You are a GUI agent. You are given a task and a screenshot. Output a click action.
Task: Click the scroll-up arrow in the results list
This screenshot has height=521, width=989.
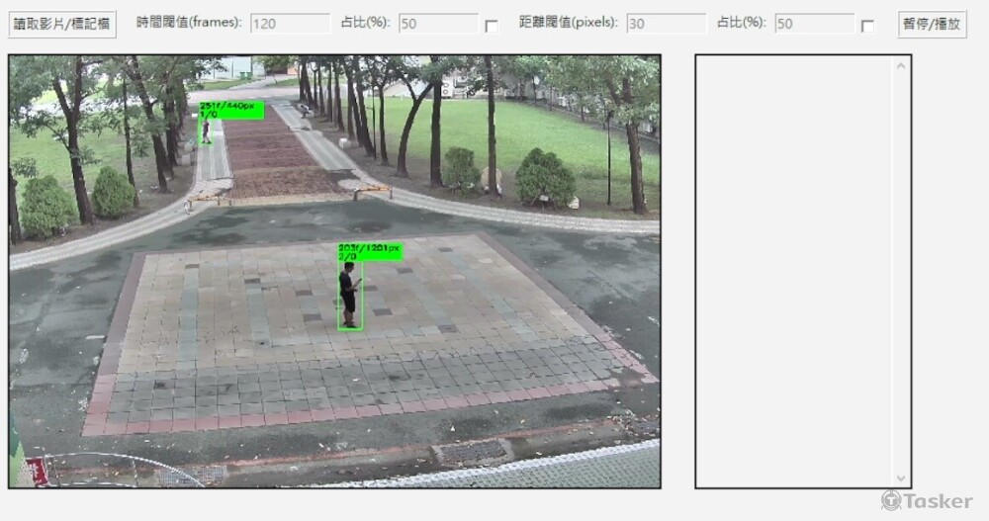[900, 66]
